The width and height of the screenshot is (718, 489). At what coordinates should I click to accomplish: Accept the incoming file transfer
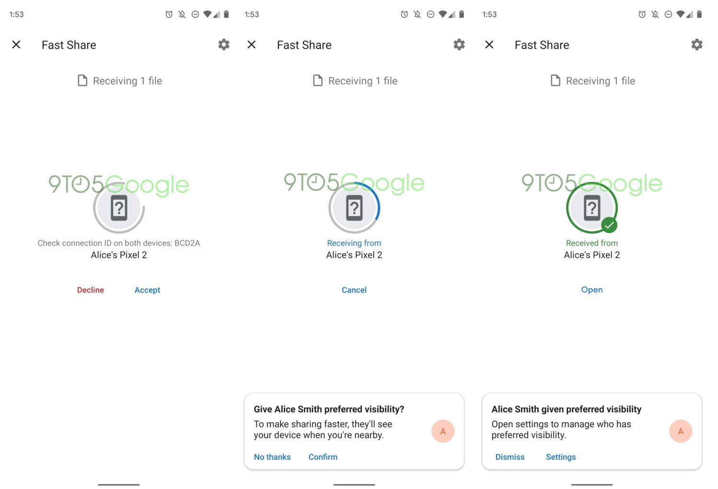147,290
